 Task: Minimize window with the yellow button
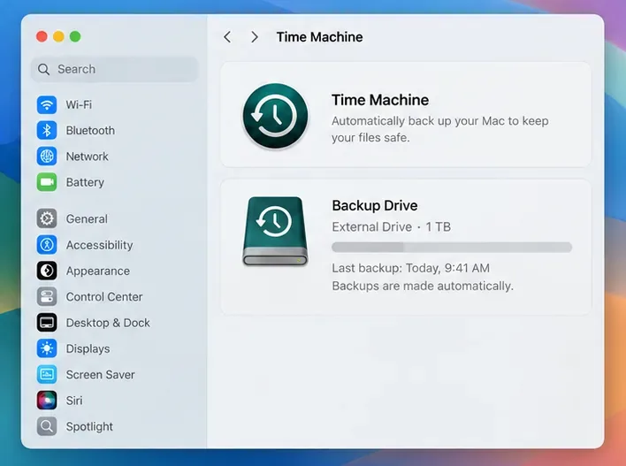click(58, 37)
